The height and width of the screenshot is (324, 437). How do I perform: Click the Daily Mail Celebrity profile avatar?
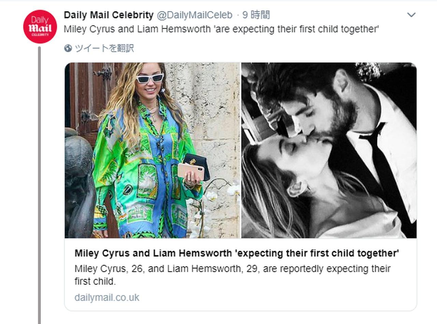click(40, 27)
